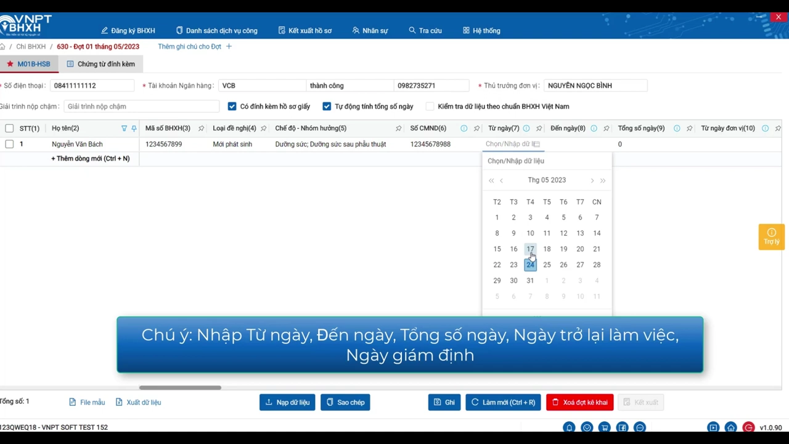Open the Hệ thống menu
789x444 pixels.
click(481, 30)
